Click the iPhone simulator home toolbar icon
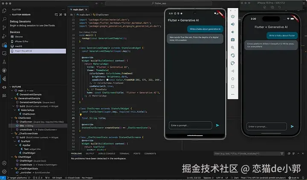 [x=264, y=7]
